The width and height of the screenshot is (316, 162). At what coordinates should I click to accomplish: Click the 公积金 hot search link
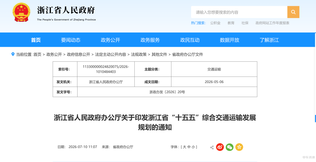tap(215, 23)
